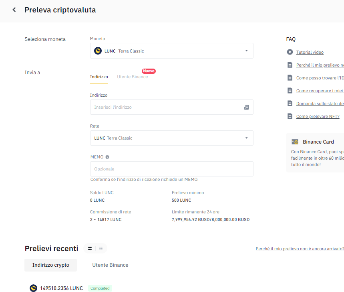Expand the Moneta coin dropdown
The width and height of the screenshot is (344, 292).
click(246, 51)
